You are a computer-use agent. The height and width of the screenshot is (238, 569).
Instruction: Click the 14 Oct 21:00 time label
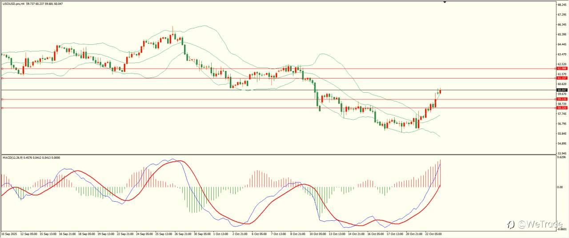[357, 233]
